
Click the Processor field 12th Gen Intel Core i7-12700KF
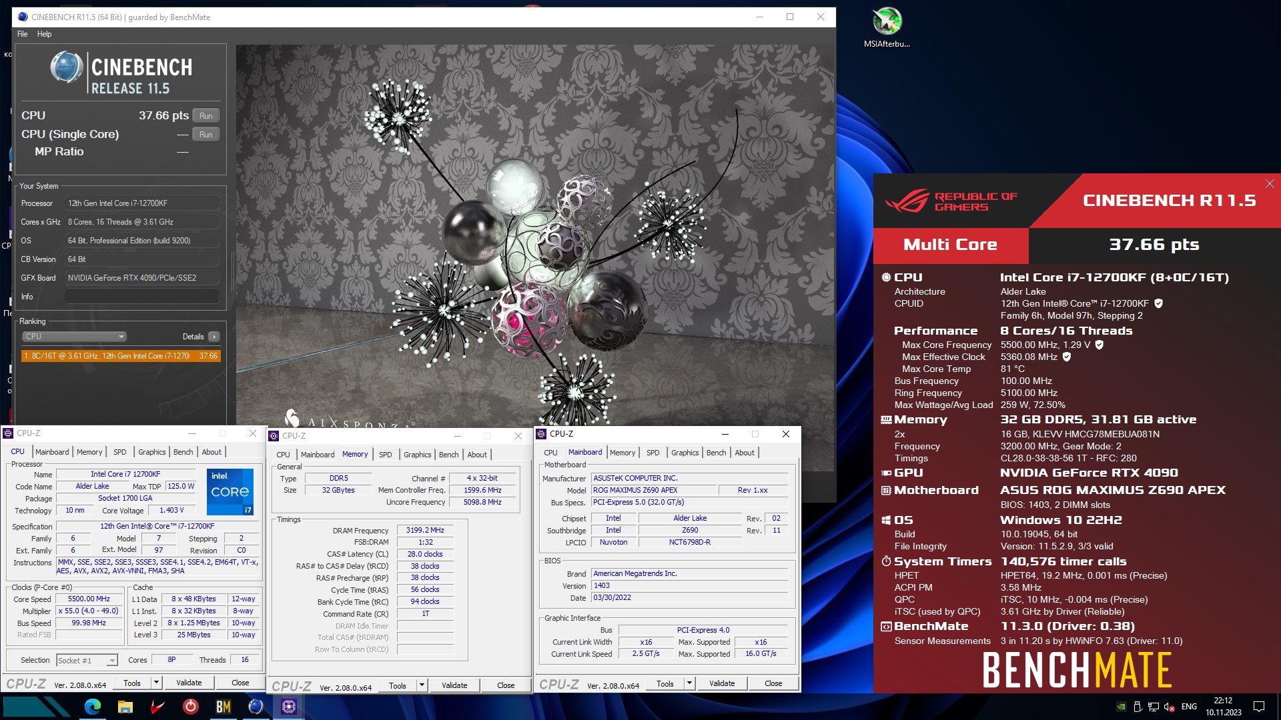pyautogui.click(x=142, y=203)
